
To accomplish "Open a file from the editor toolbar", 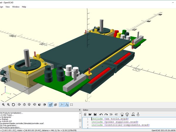I will (x=90, y=114).
